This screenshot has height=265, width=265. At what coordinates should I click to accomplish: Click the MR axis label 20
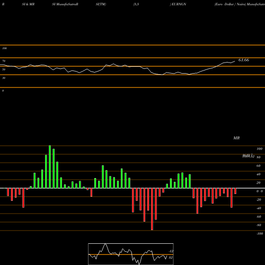click(259, 183)
